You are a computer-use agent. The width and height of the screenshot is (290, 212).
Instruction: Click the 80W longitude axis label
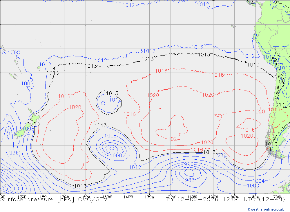coord(256,197)
